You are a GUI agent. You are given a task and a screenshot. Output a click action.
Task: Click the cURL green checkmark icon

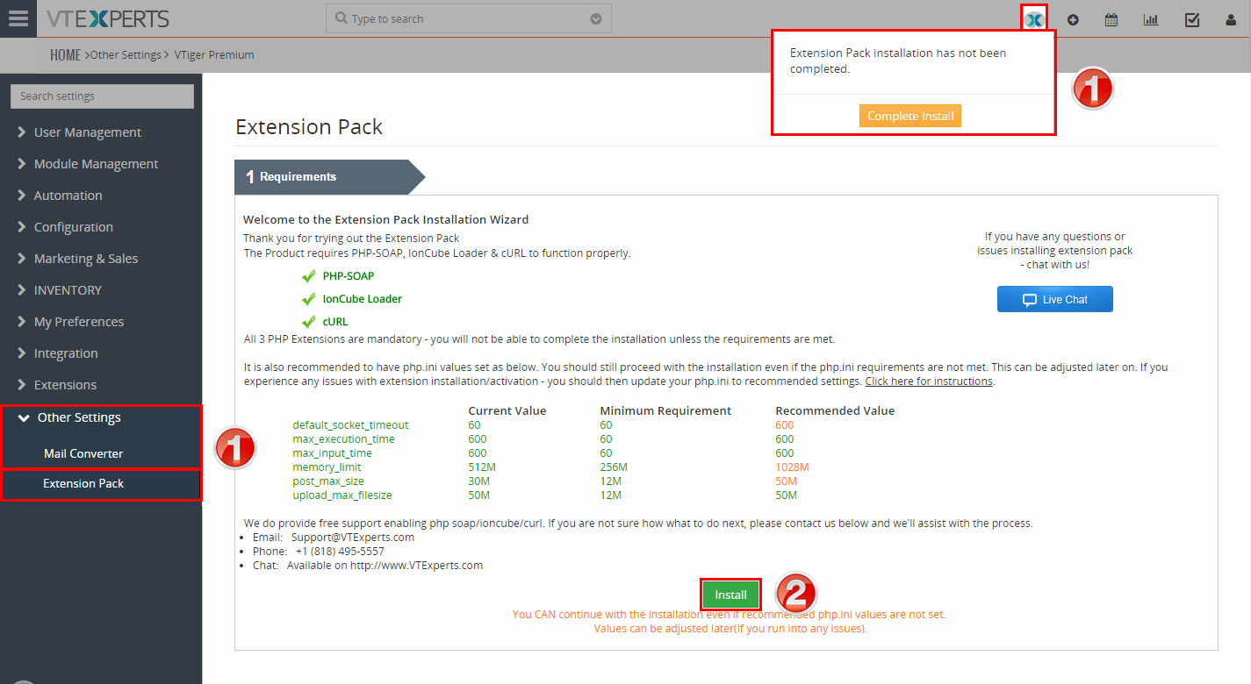(308, 322)
